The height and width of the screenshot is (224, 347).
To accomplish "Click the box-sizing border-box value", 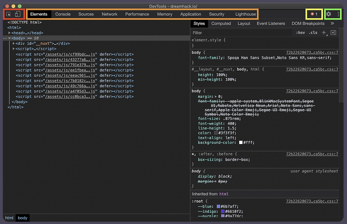I will [237, 160].
